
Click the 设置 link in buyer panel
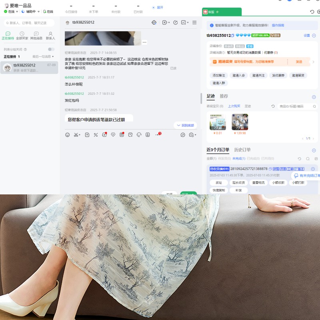coord(307,36)
